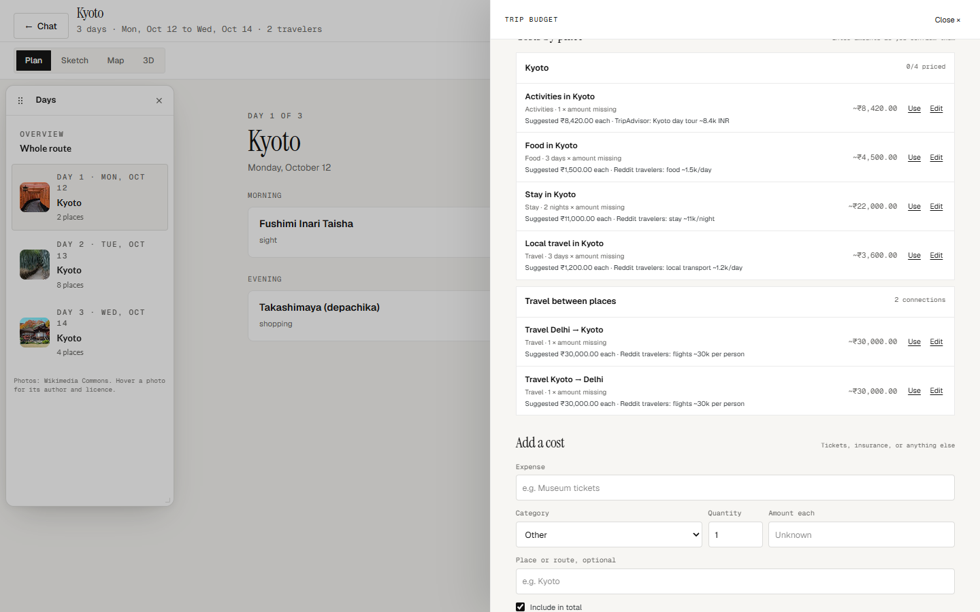Select Day 3 Wed, Oct 14 entry

(90, 332)
